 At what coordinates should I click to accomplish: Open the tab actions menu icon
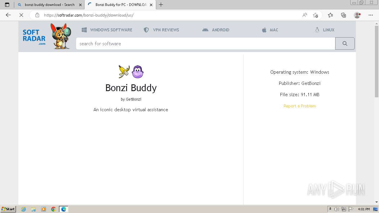(x=7, y=5)
